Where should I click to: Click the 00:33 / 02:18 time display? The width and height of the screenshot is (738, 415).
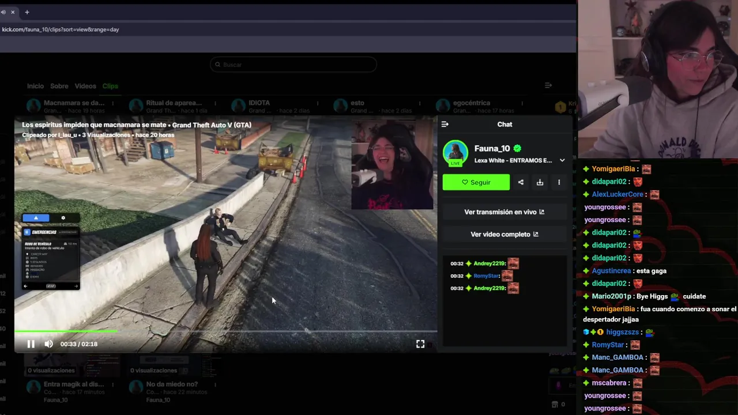click(79, 344)
